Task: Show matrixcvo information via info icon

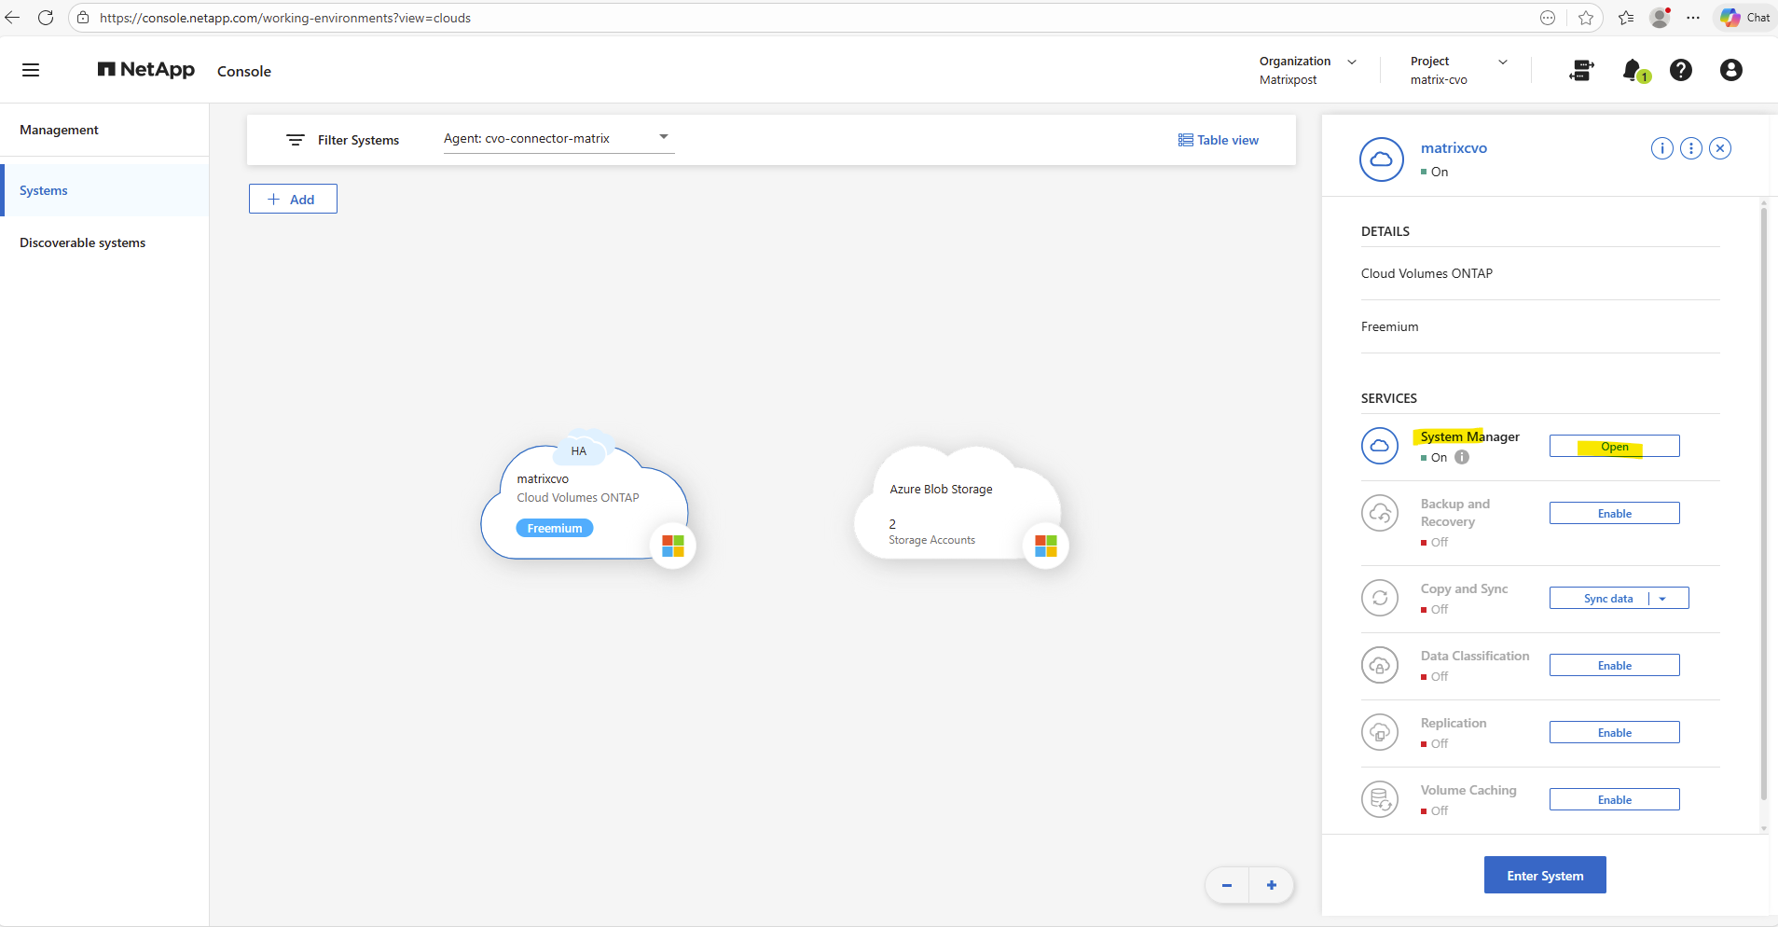Action: pos(1661,148)
